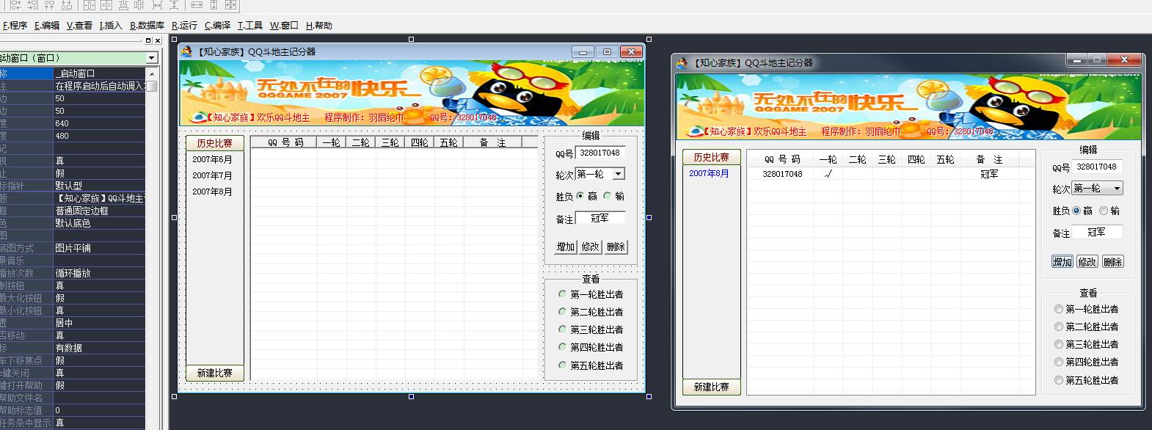The image size is (1152, 430).
Task: Click the QQ号 input in the design form
Action: tap(600, 153)
